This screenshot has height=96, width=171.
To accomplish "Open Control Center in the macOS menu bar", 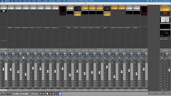I will (157, 1).
